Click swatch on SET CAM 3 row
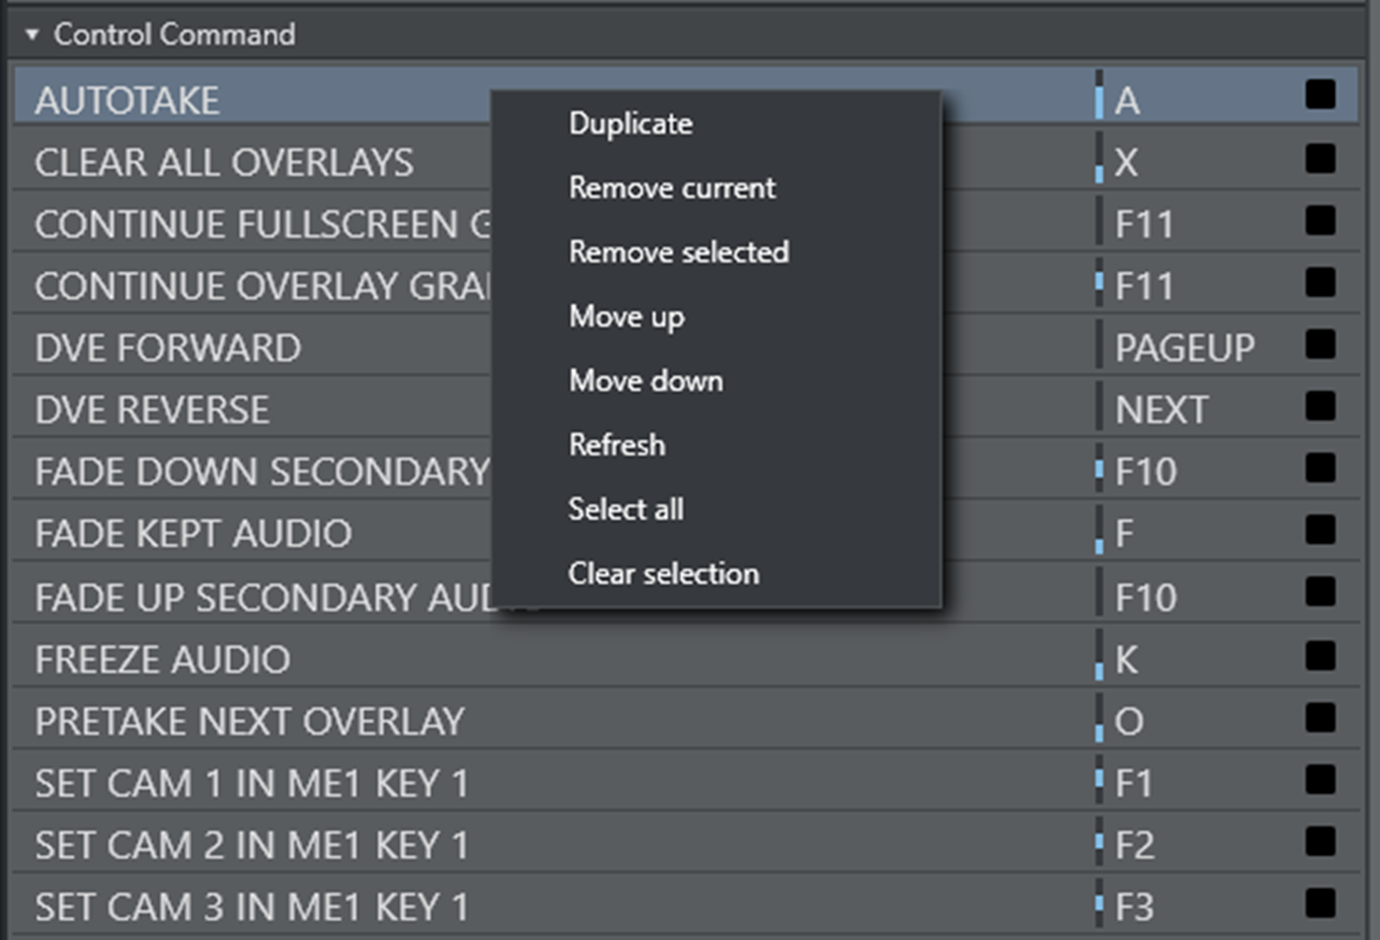Screen dimensions: 1380x940 tap(1320, 903)
